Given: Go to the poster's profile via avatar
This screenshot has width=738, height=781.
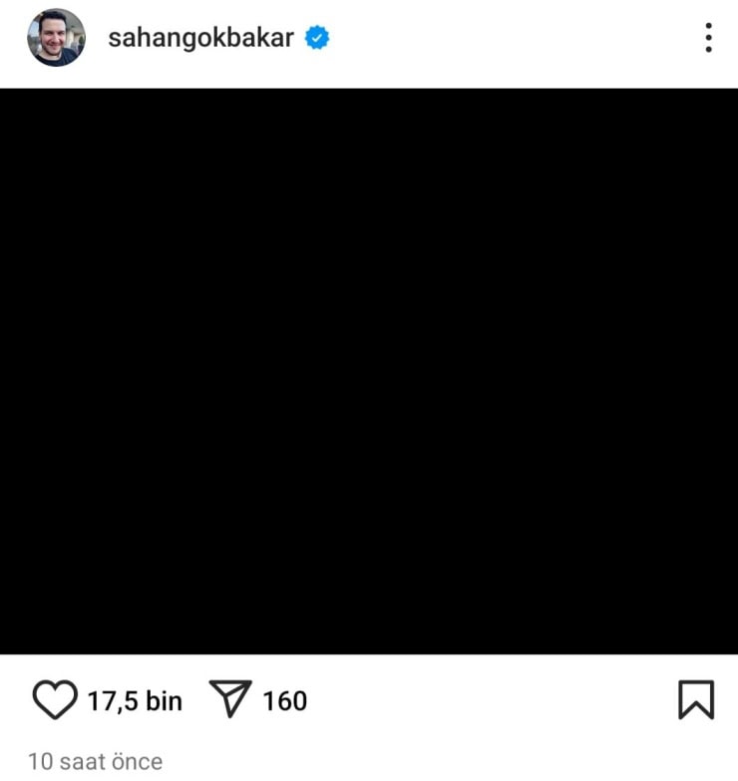Looking at the screenshot, I should [x=56, y=37].
